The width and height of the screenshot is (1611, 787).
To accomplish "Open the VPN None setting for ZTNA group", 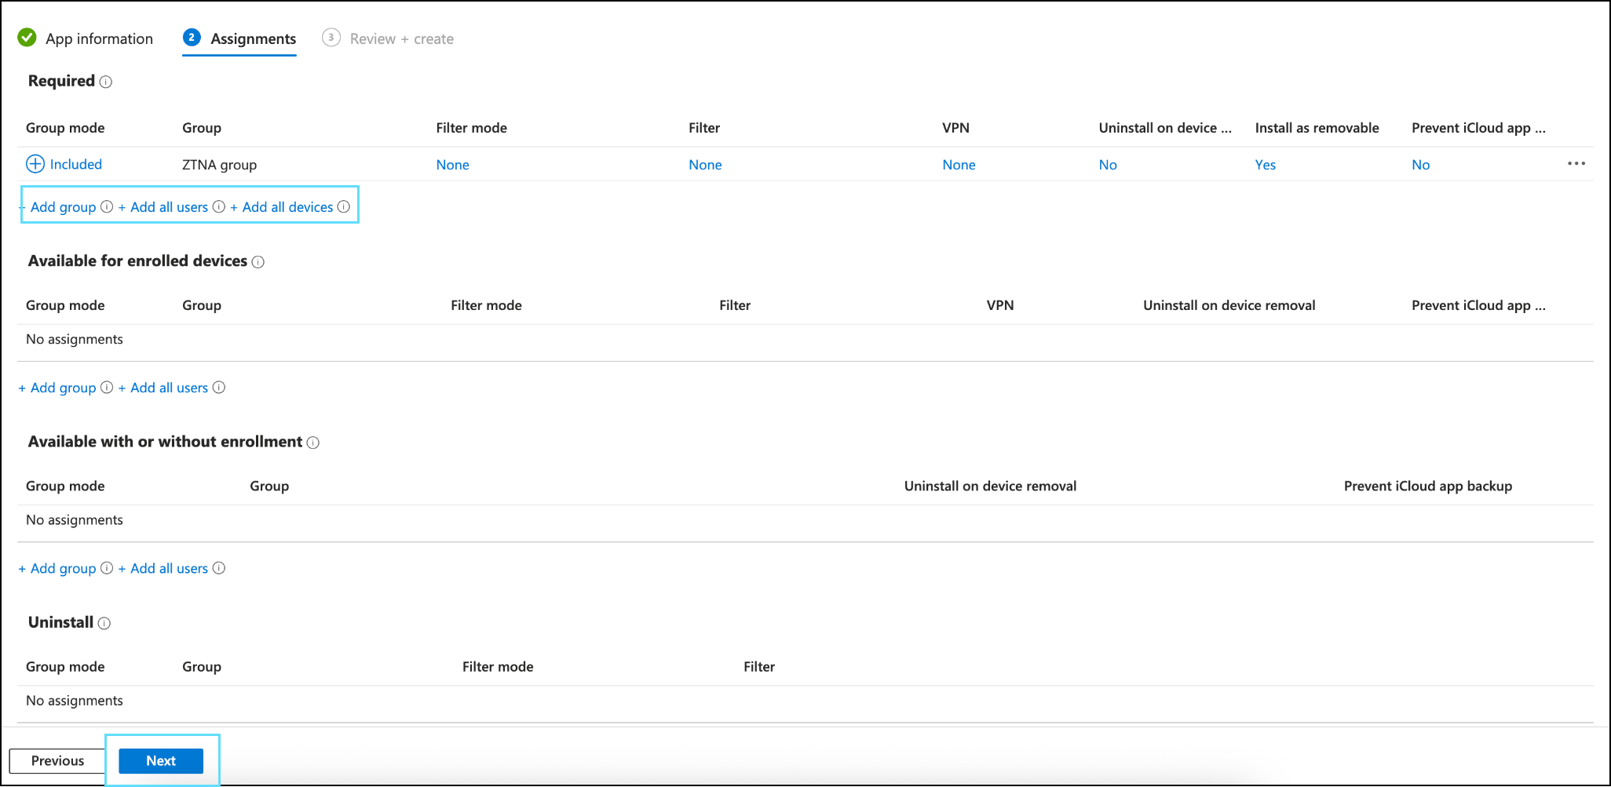I will (x=959, y=165).
